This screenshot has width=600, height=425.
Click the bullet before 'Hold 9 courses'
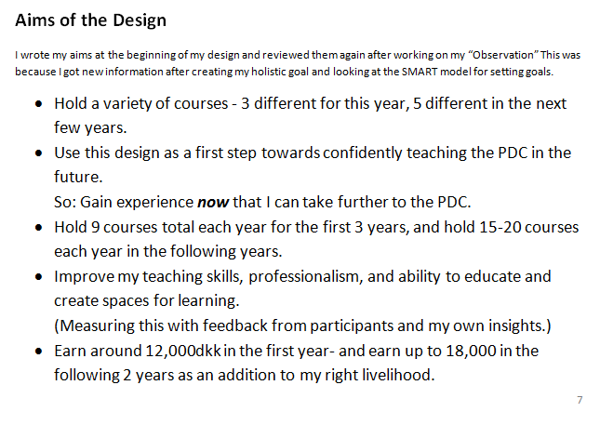click(x=38, y=228)
